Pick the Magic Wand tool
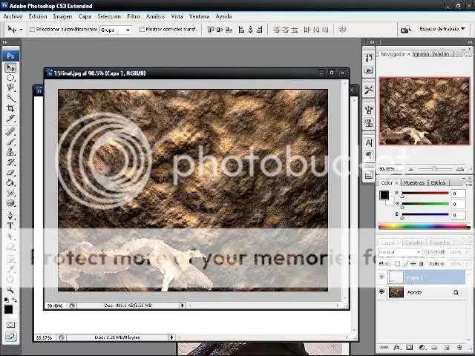This screenshot has height=356, width=475. coord(10,98)
